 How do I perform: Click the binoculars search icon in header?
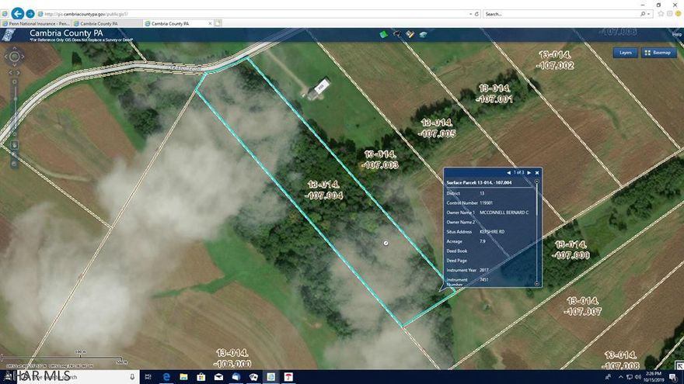396,34
